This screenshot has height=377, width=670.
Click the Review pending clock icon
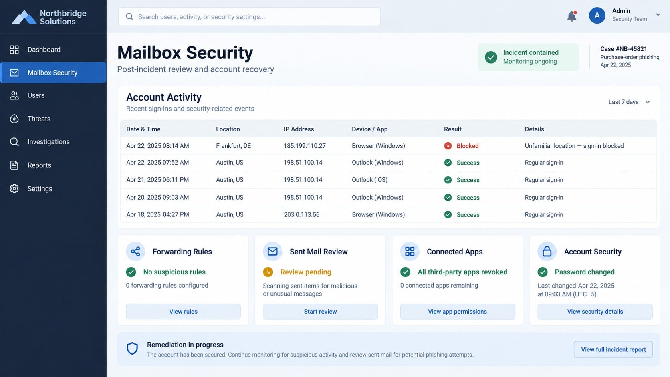tap(268, 272)
